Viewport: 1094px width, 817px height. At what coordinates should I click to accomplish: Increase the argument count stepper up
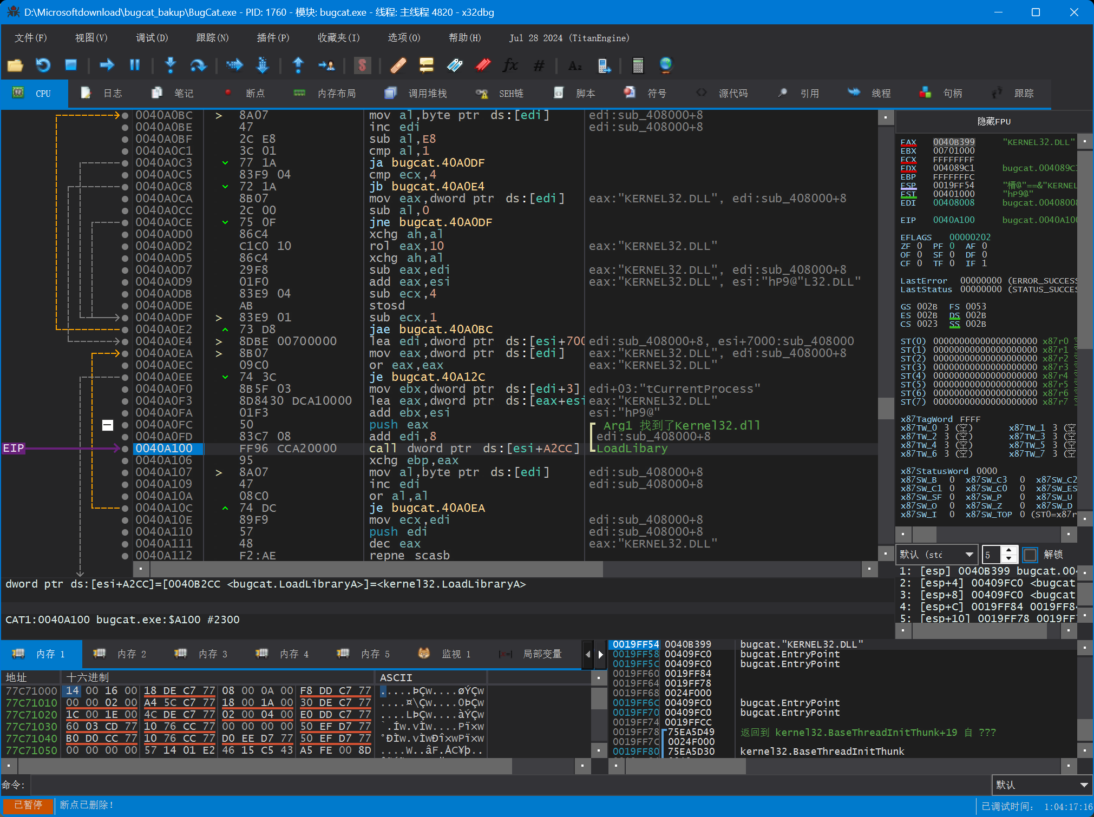[x=1008, y=550]
